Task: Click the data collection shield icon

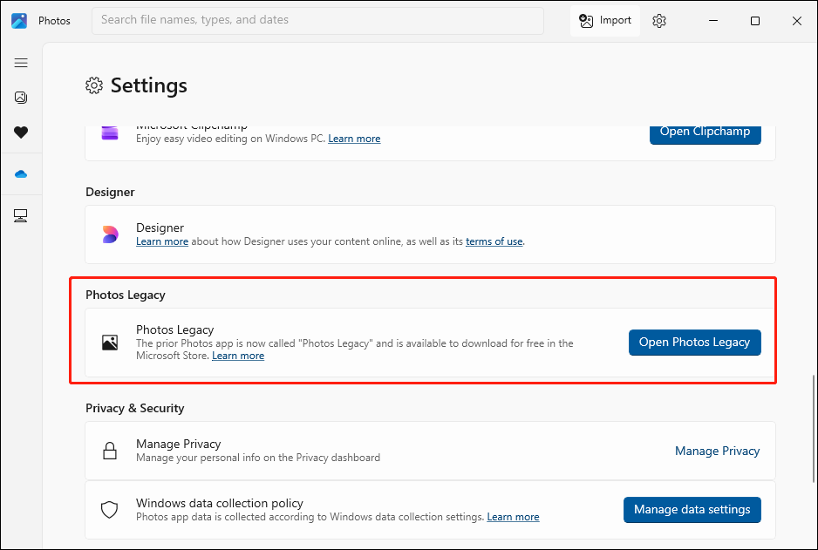Action: pyautogui.click(x=110, y=509)
